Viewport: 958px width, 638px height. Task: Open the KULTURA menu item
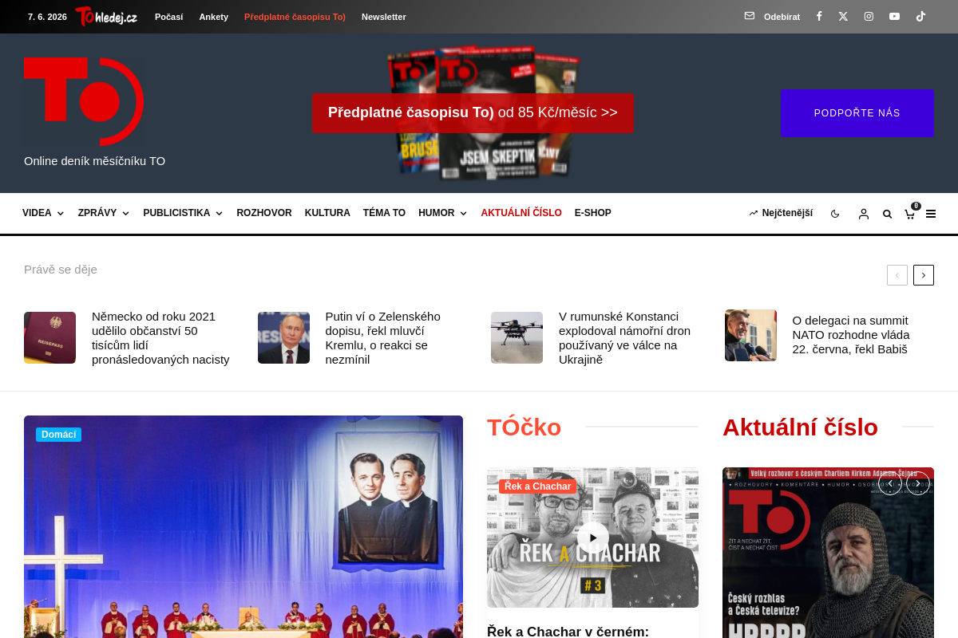pyautogui.click(x=327, y=213)
